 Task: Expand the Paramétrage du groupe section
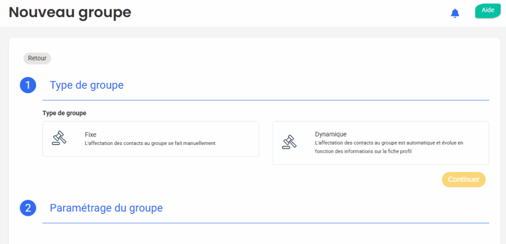(x=106, y=208)
